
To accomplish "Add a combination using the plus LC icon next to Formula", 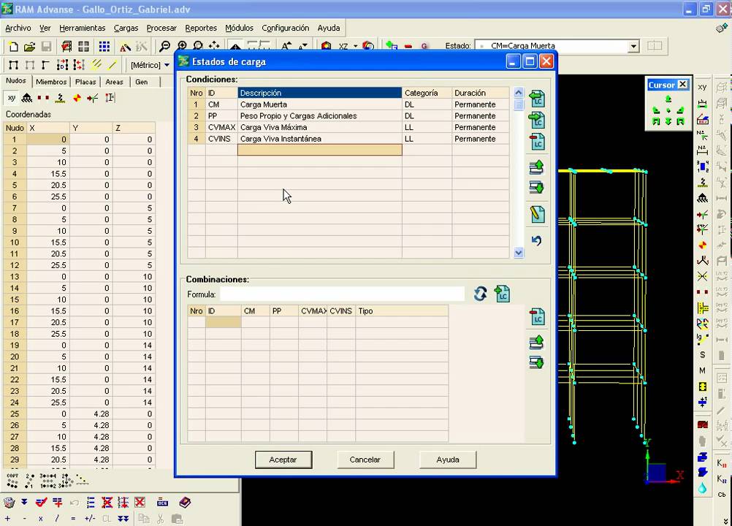I will pyautogui.click(x=502, y=294).
